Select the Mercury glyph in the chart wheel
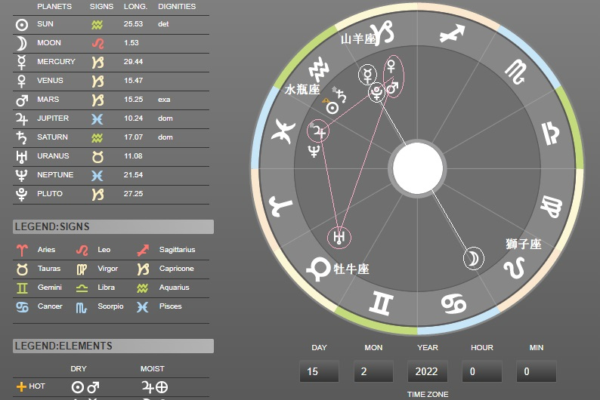 pyautogui.click(x=367, y=75)
